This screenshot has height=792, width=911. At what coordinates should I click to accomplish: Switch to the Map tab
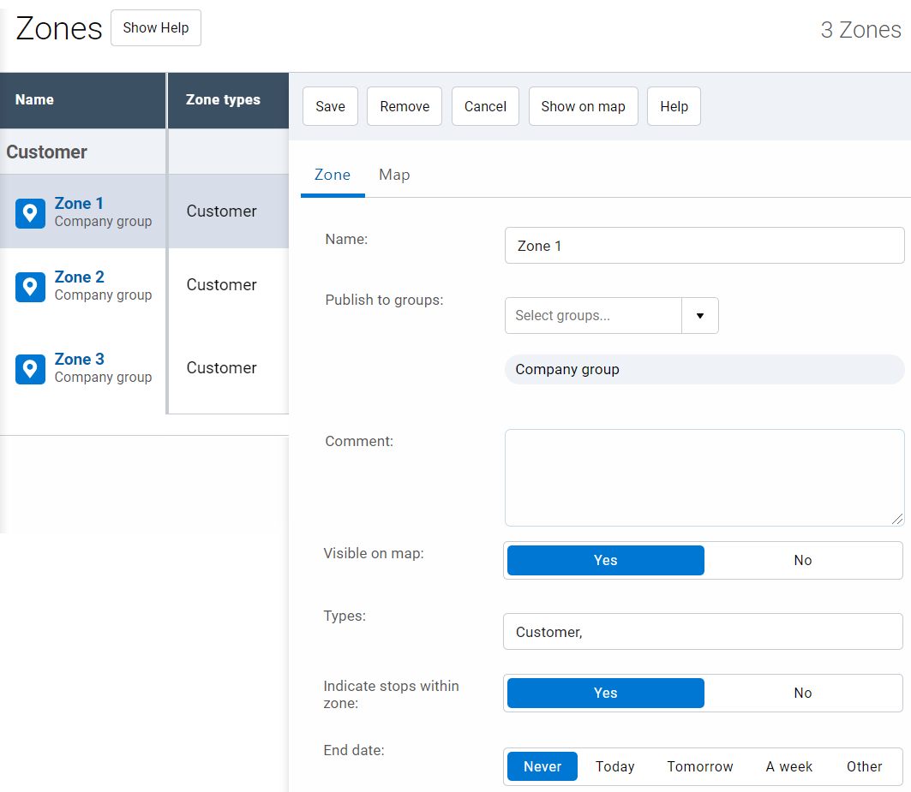pos(394,175)
